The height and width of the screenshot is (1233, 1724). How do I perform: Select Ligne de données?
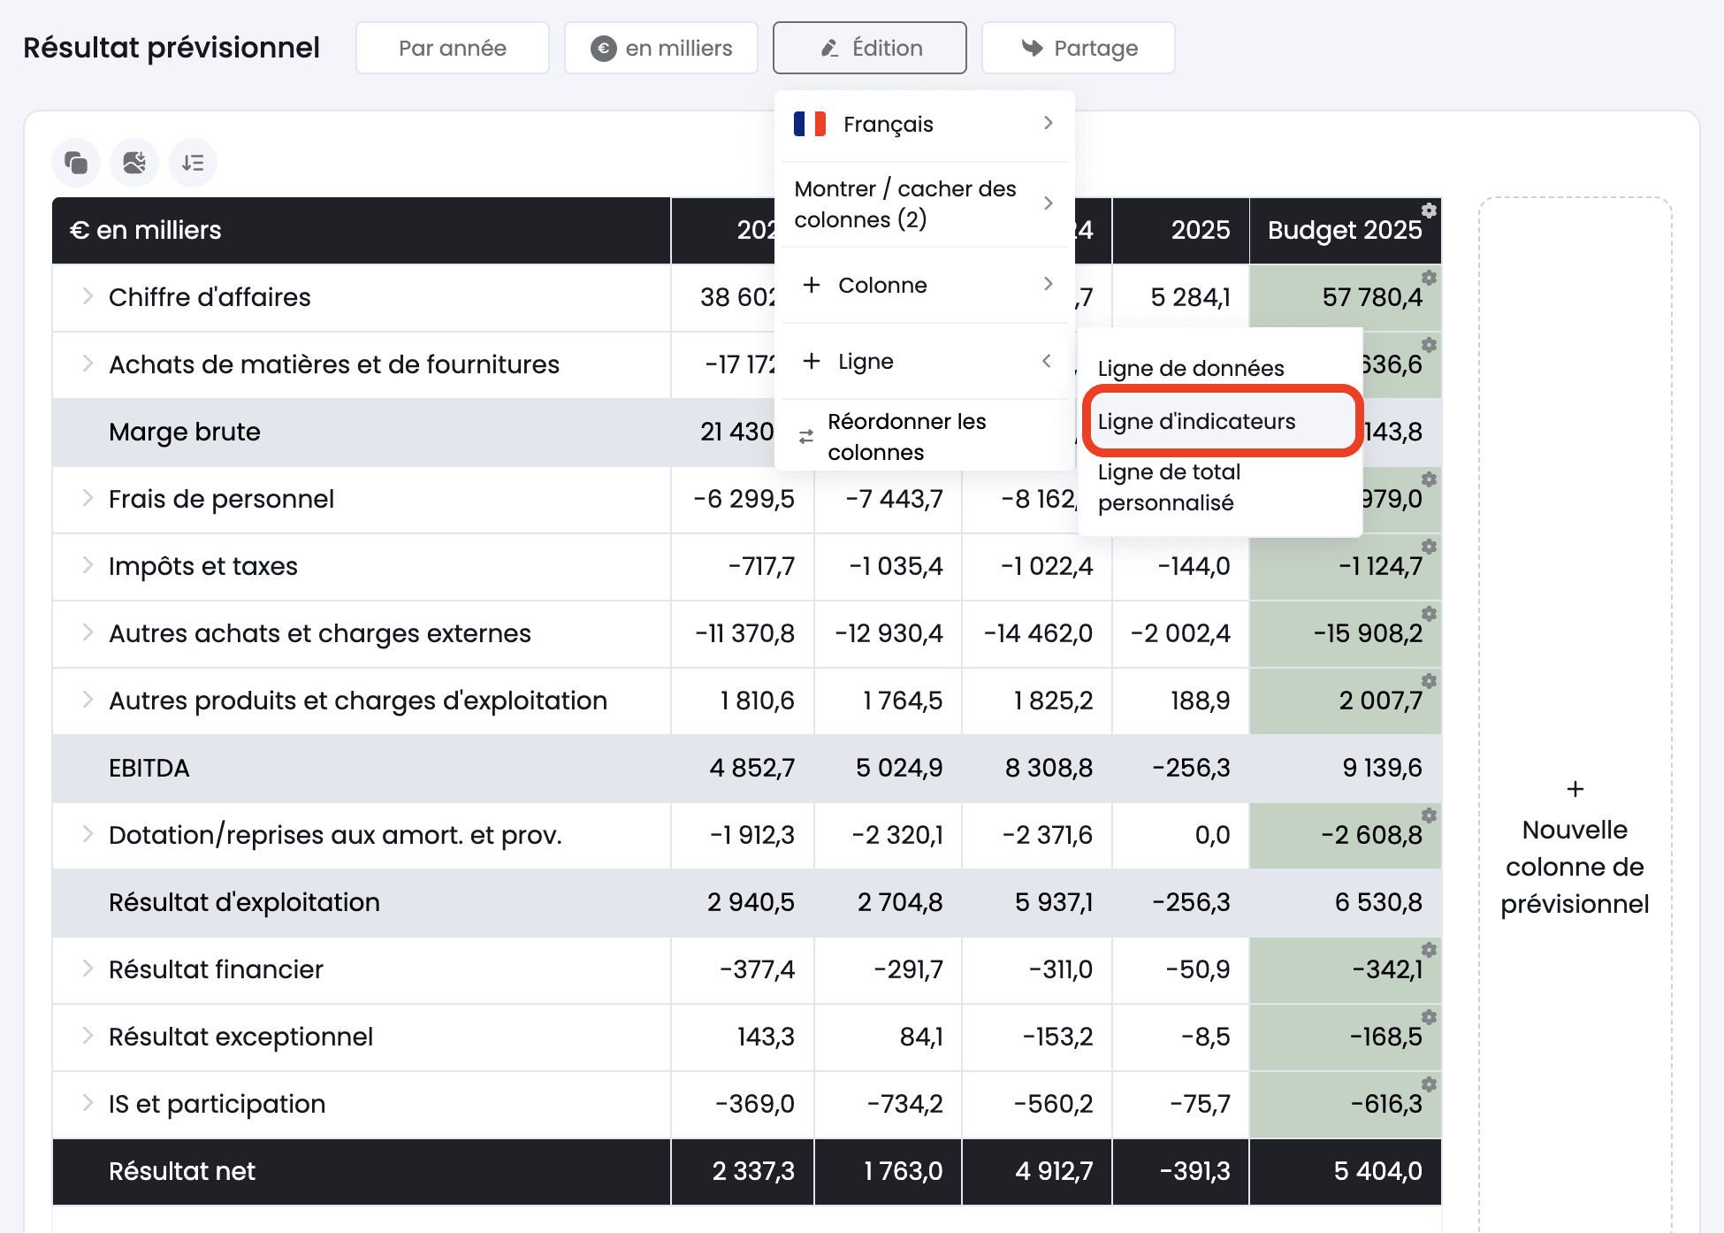click(1191, 368)
